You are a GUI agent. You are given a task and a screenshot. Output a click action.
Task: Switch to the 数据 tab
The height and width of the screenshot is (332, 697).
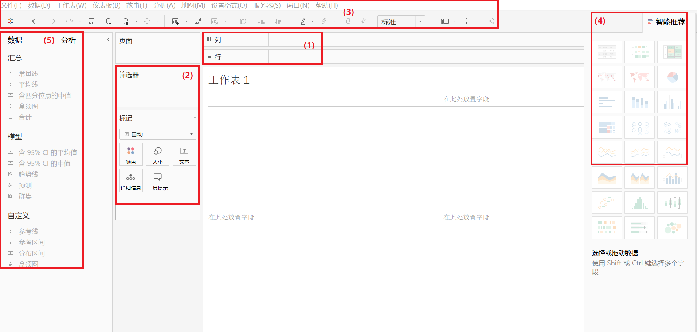click(x=15, y=40)
